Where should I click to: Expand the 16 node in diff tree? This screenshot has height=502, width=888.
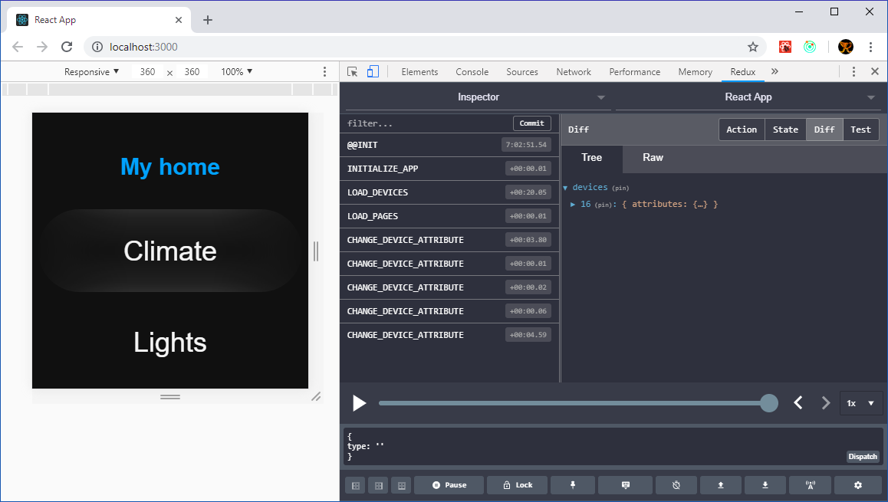(573, 205)
